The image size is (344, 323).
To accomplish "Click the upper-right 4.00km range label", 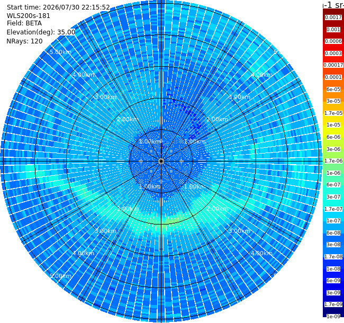I will click(261, 75).
